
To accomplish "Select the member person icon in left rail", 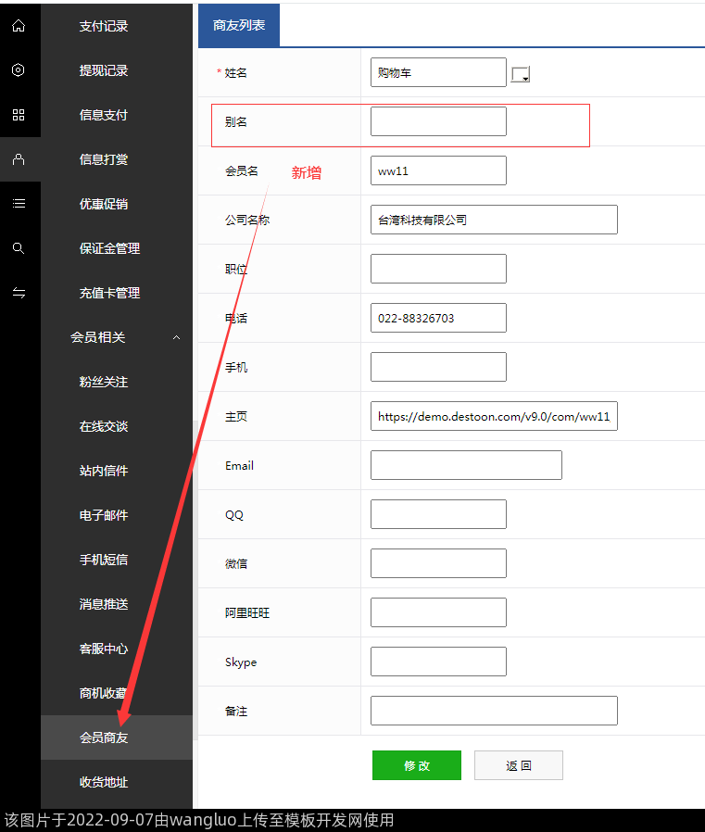I will [x=19, y=159].
